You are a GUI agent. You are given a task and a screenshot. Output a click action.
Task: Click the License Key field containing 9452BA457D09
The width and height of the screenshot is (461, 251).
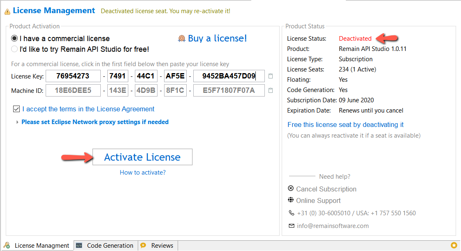(229, 76)
